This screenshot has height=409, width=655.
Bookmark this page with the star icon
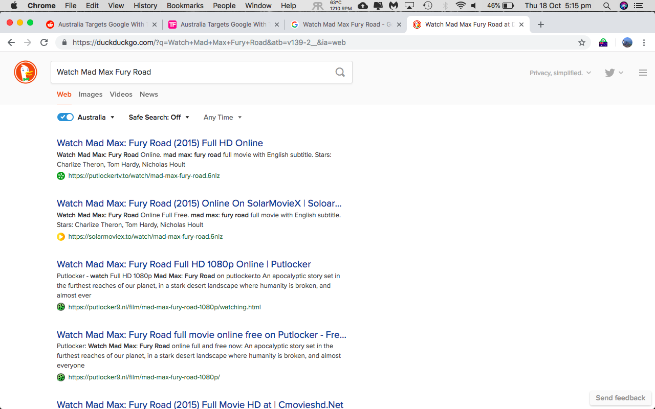[582, 42]
